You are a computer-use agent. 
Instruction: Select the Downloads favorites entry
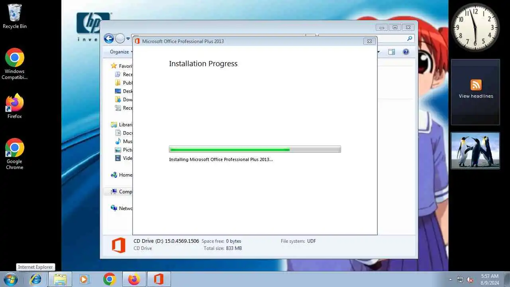click(x=124, y=100)
